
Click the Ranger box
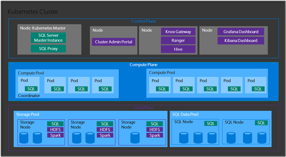click(178, 40)
